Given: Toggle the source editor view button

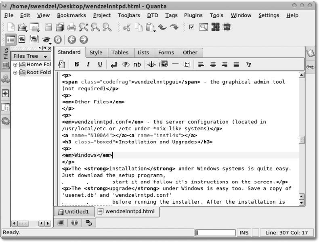Looking at the screenshot, I should click(x=11, y=40).
